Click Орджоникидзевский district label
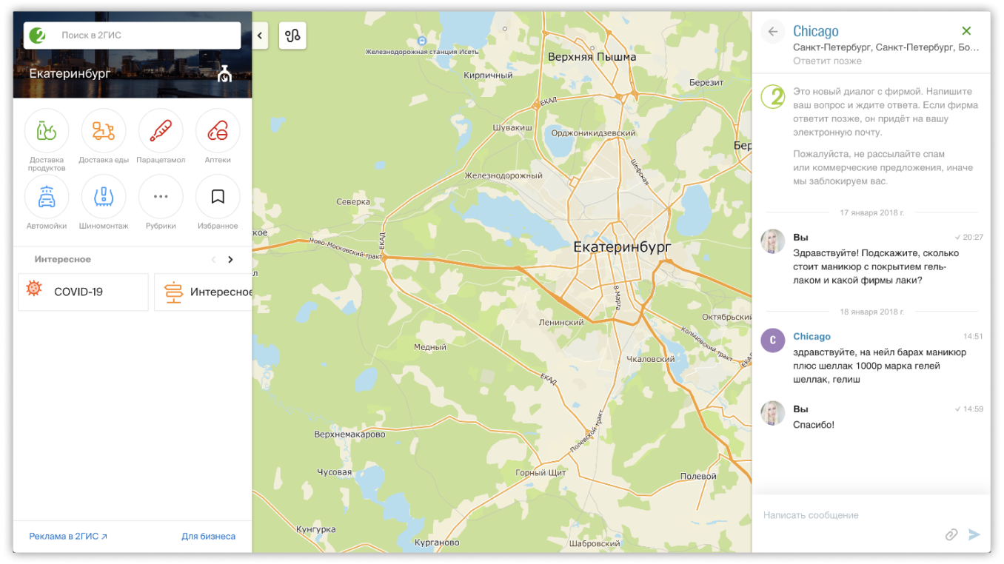The image size is (1004, 564). coord(594,133)
